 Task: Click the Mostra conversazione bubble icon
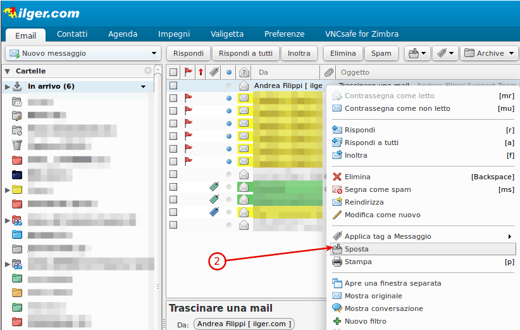pyautogui.click(x=337, y=308)
